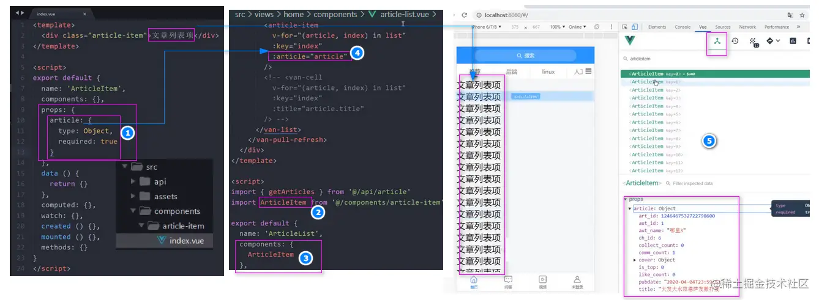Click the art_id value in props
This screenshot has width=819, height=300.
point(688,216)
